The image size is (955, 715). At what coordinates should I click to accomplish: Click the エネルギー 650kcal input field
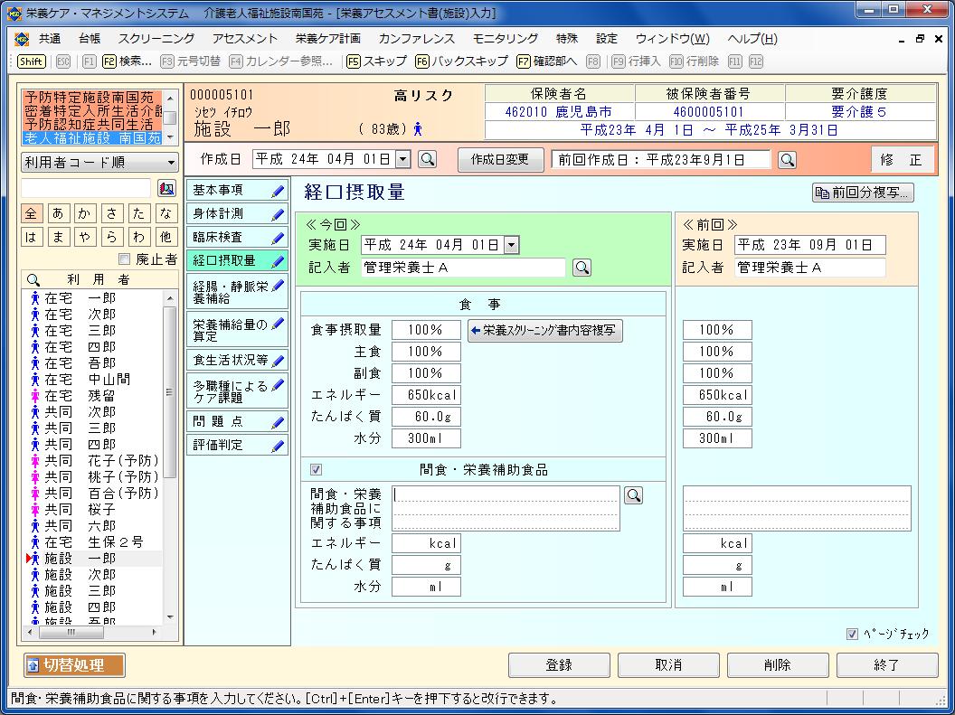[426, 395]
